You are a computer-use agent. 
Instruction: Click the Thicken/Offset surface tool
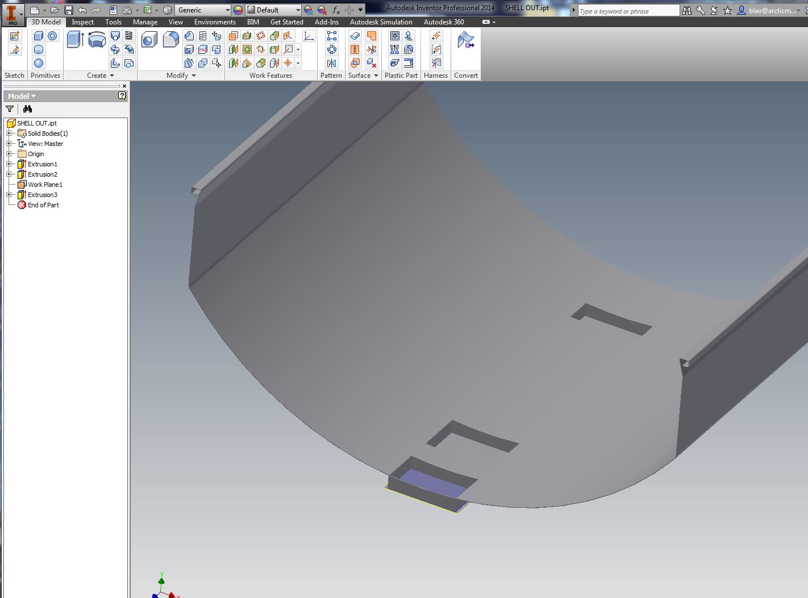(355, 36)
